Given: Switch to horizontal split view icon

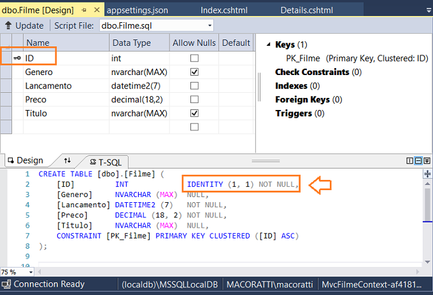Looking at the screenshot, I should [418, 161].
